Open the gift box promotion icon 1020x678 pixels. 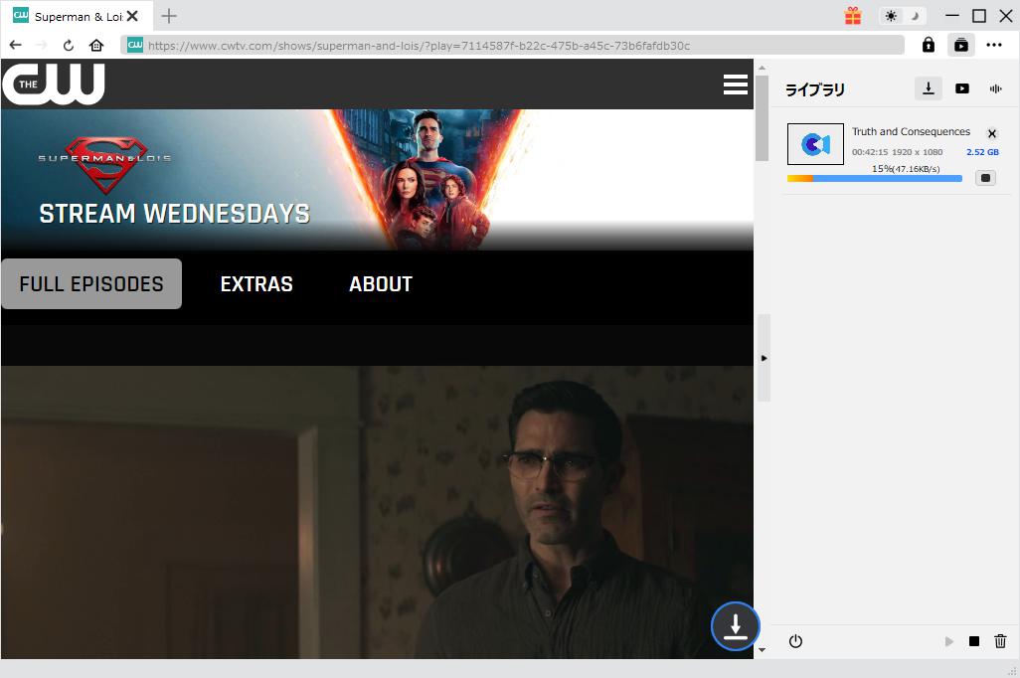(x=853, y=16)
